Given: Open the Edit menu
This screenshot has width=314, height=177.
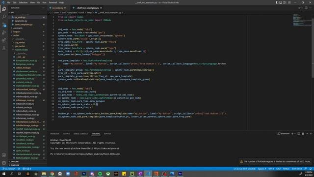Looking at the screenshot, I should click(15, 2).
